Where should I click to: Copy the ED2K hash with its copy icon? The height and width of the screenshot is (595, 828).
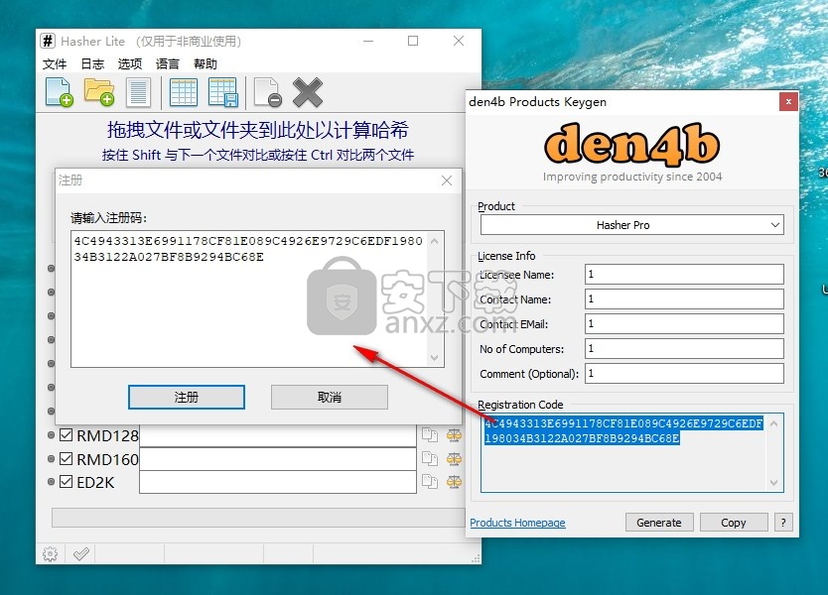[x=430, y=482]
